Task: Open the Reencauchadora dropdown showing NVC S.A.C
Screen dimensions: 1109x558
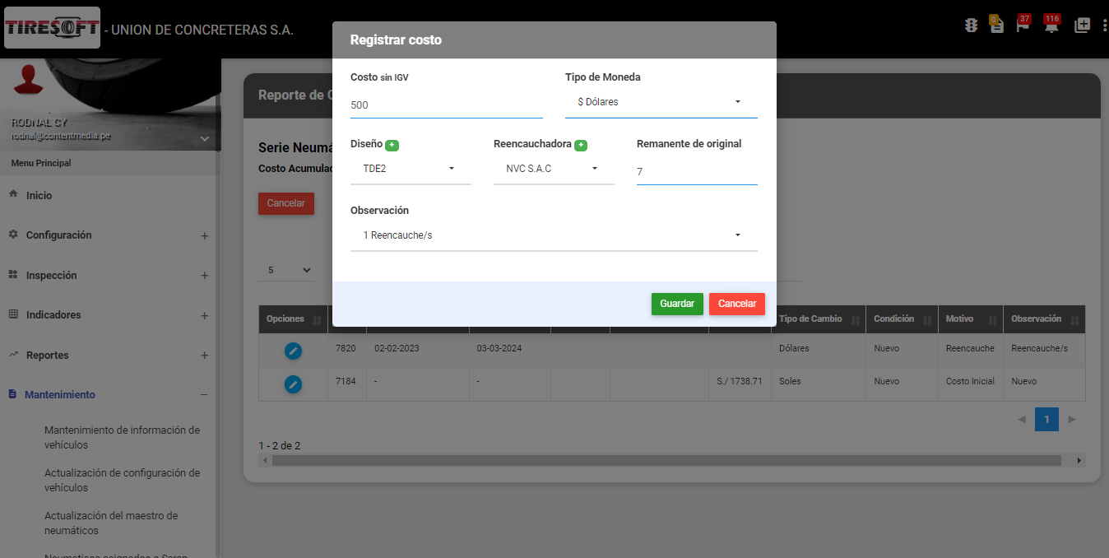Action: pos(553,169)
